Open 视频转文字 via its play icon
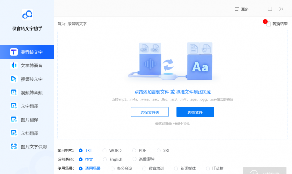 point(13,79)
